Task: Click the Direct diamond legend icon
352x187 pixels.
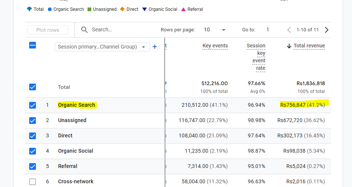Action: (122, 9)
